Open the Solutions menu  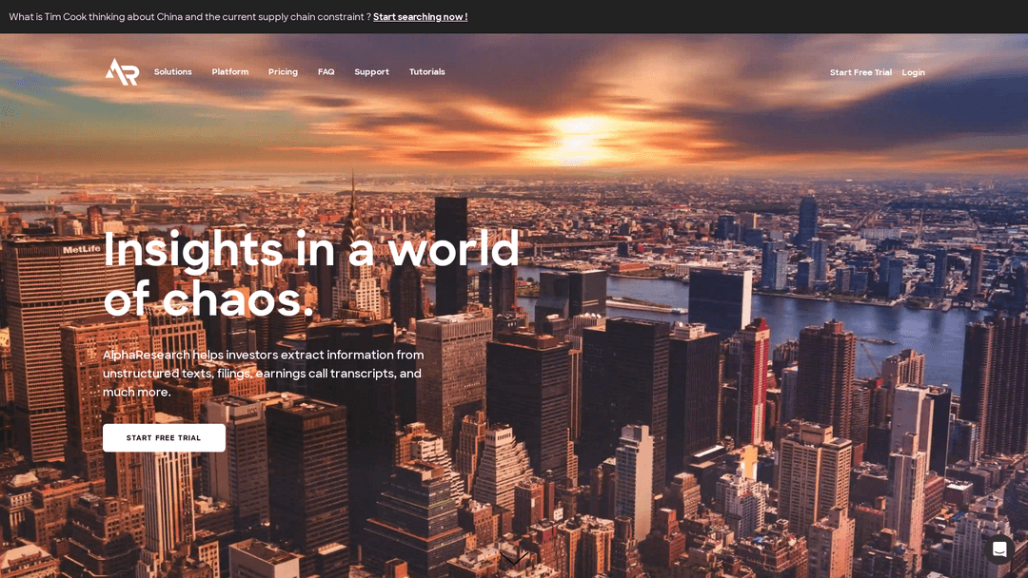(172, 72)
